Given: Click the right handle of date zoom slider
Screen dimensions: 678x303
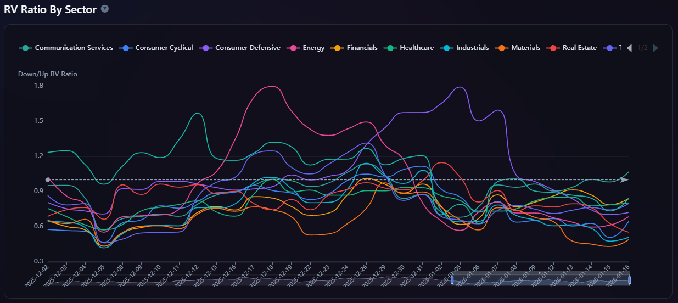Looking at the screenshot, I should pyautogui.click(x=629, y=280).
